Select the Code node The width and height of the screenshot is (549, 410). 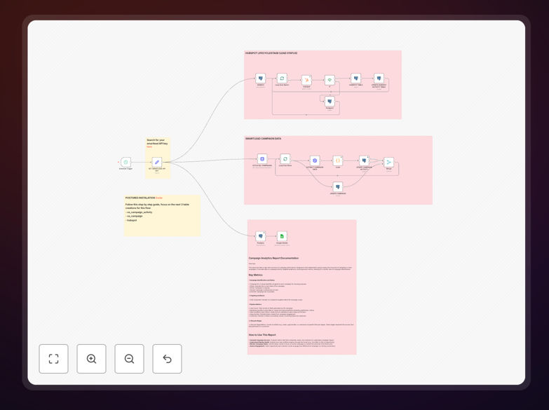pyautogui.click(x=338, y=160)
